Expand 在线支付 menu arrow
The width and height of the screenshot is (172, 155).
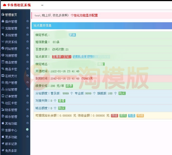[27, 76]
